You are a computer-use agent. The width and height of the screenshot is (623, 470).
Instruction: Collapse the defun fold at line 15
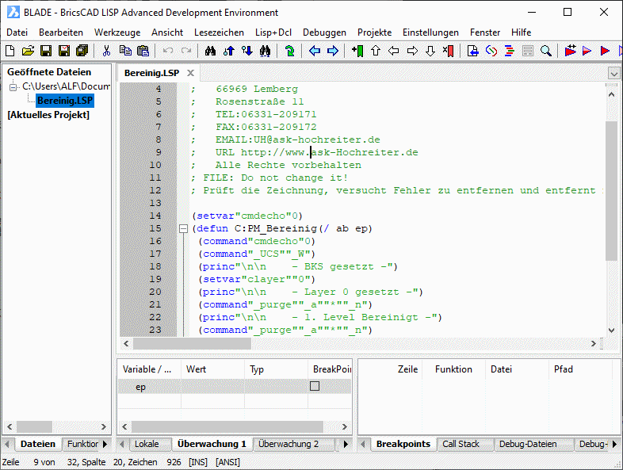(x=183, y=228)
